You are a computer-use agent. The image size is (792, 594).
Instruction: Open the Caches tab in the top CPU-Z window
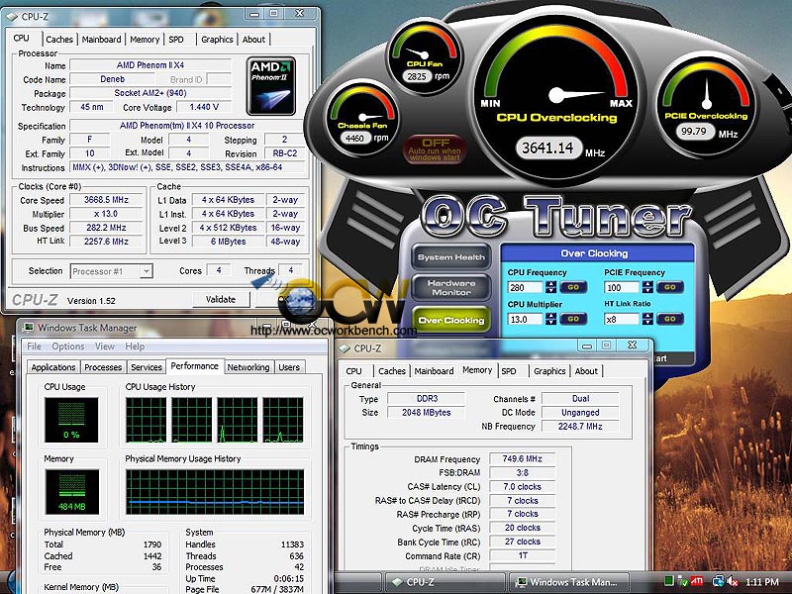click(59, 40)
